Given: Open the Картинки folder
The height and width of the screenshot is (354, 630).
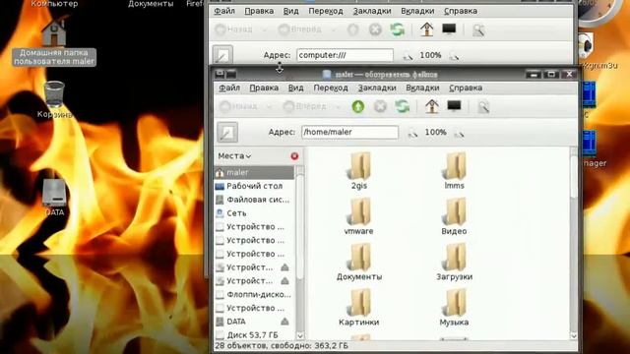Looking at the screenshot, I should 358,307.
